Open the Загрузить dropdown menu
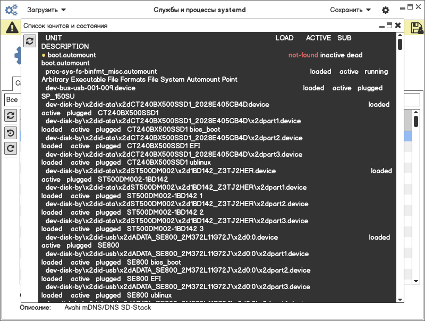 tap(47, 10)
